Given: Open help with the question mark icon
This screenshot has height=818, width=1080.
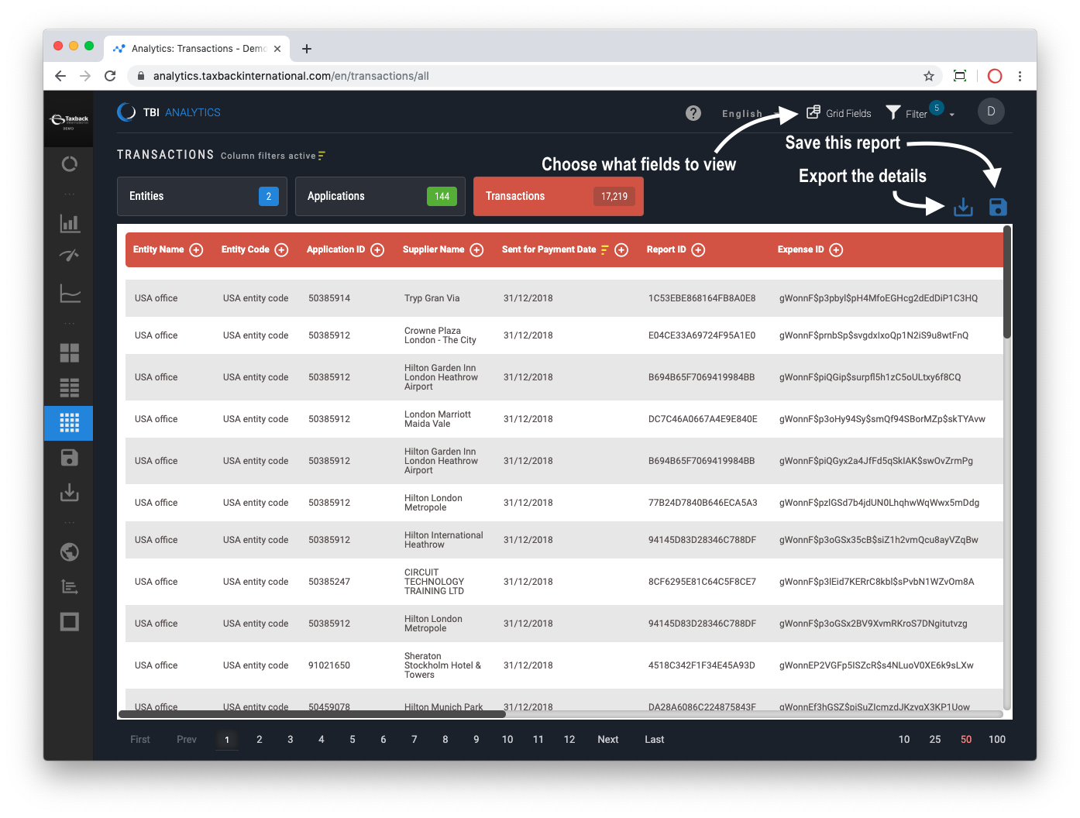Looking at the screenshot, I should (x=693, y=113).
